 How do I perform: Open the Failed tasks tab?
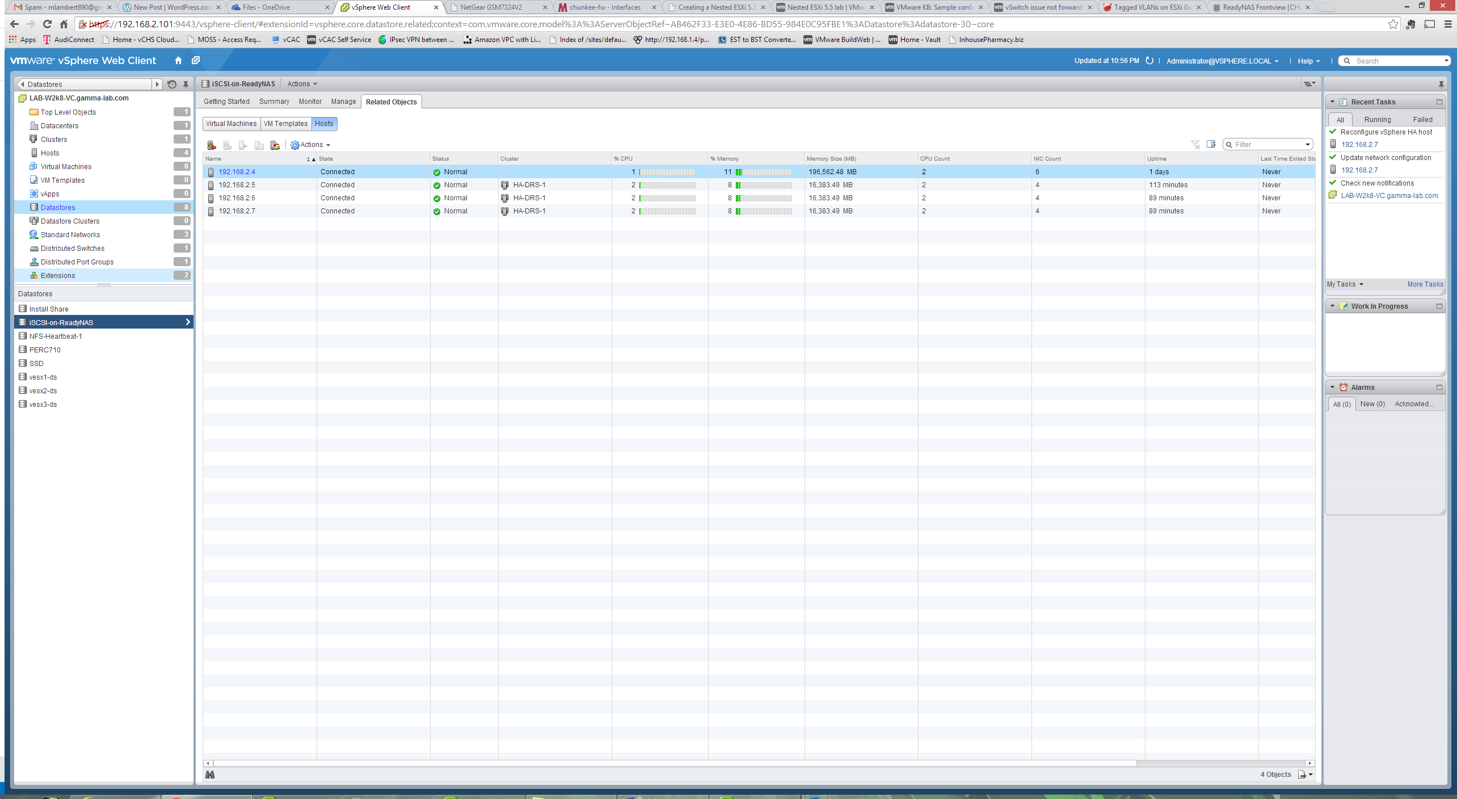[1422, 119]
